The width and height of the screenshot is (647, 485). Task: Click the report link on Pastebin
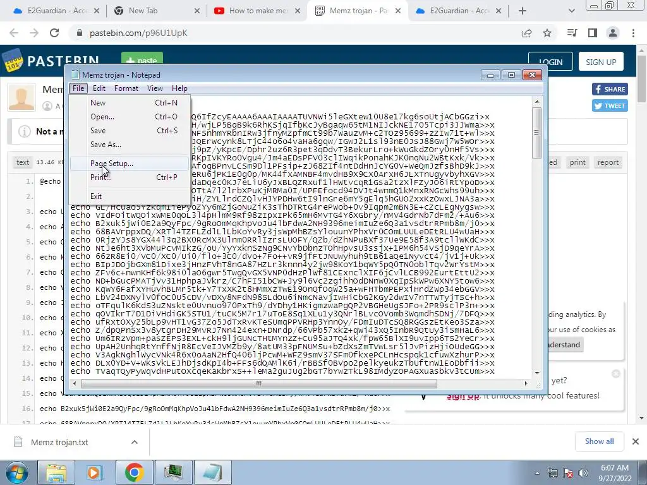608,162
